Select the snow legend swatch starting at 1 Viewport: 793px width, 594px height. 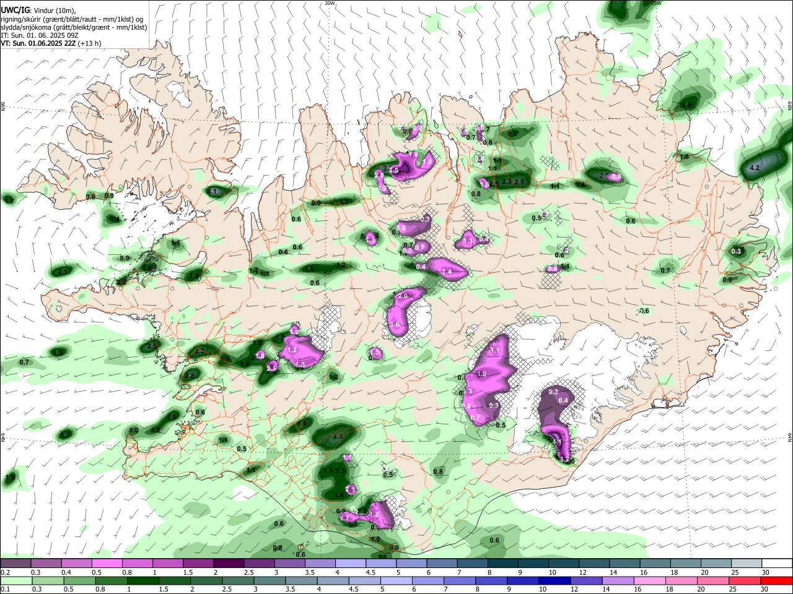[167, 564]
